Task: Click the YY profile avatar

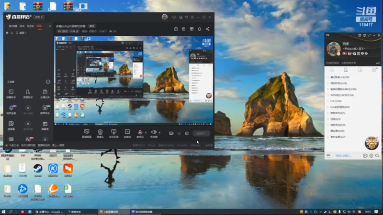Action: click(x=333, y=49)
